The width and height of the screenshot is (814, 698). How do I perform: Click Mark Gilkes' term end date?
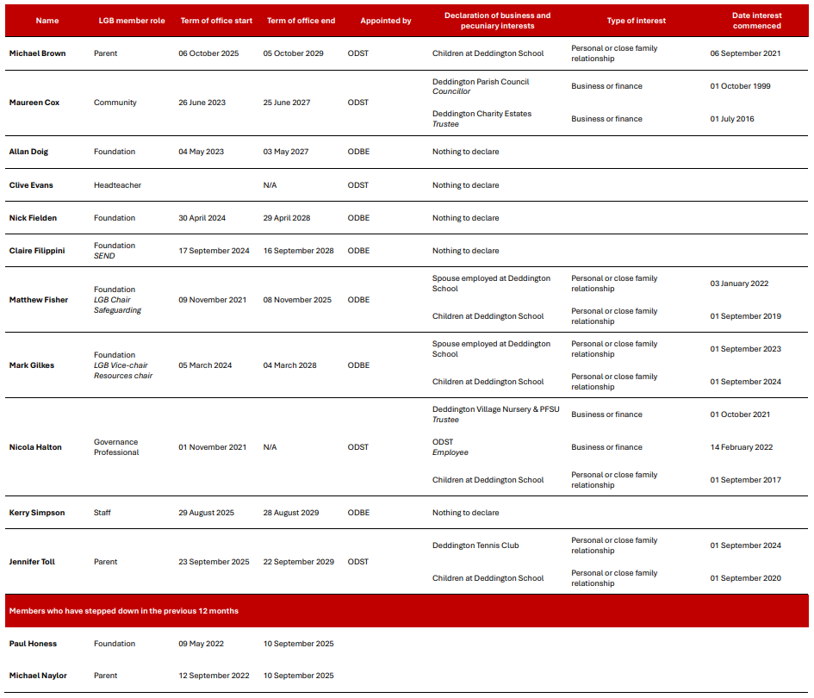[289, 365]
